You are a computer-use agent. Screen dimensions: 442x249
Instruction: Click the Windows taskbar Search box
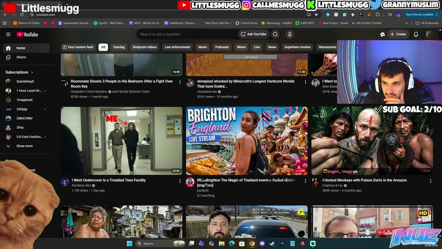(161, 243)
